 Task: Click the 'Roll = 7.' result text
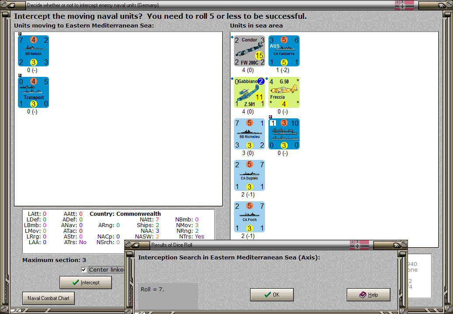[x=152, y=289]
